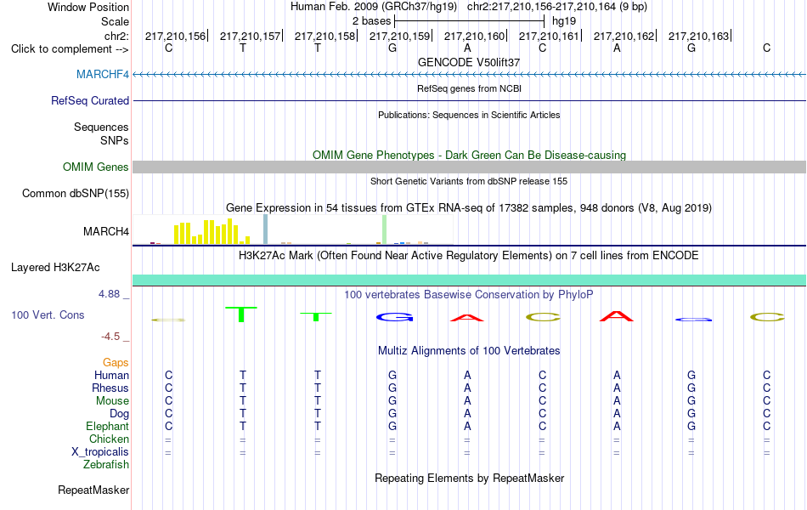Select the 100 Vert. Cons track label
The image size is (807, 510).
[48, 314]
